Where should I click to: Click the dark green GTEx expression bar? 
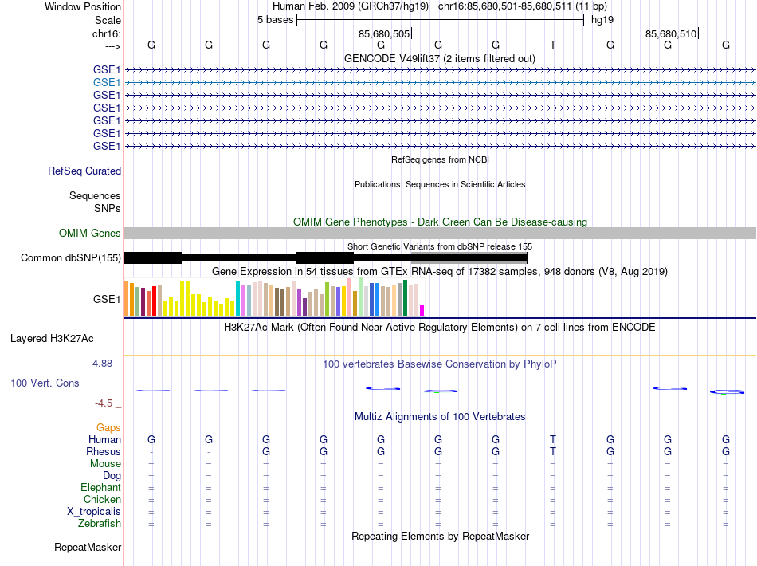(406, 298)
